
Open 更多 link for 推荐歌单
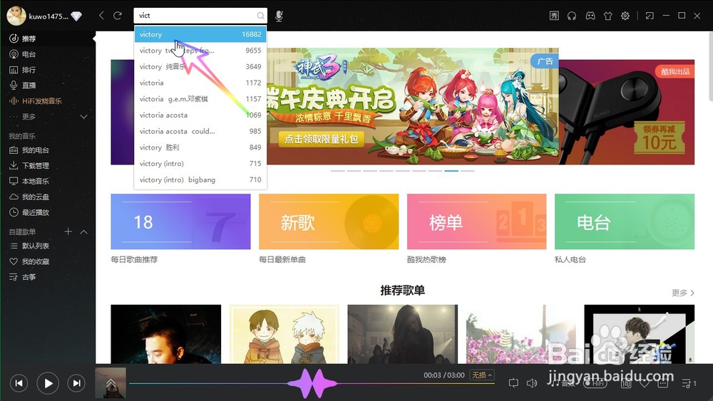[682, 293]
